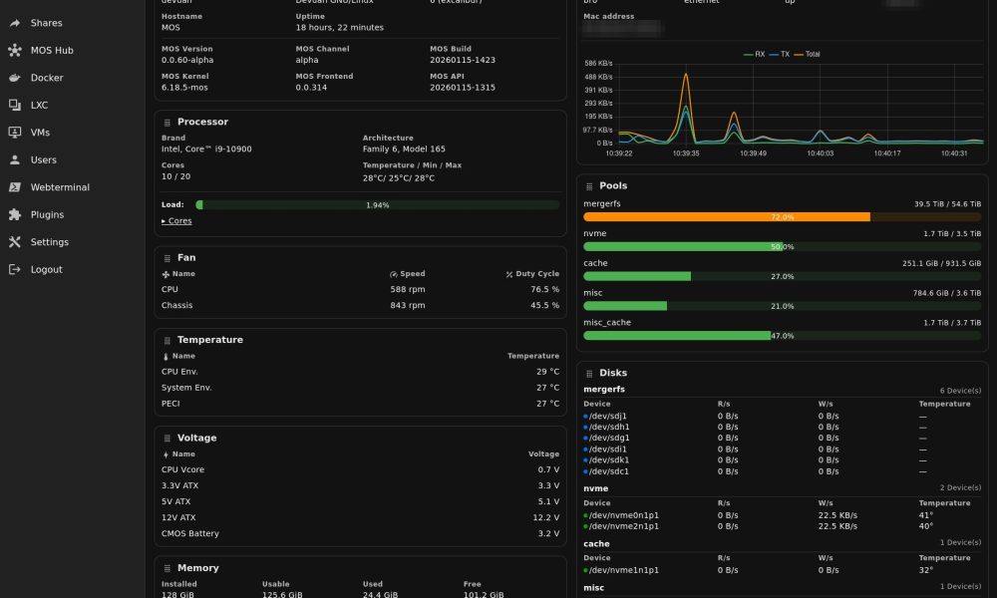Click the Pools panel grip icon

(590, 185)
